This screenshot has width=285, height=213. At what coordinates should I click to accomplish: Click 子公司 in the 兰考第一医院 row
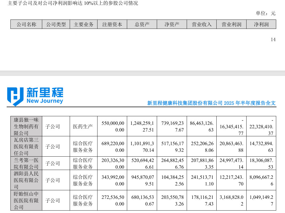[53, 163]
